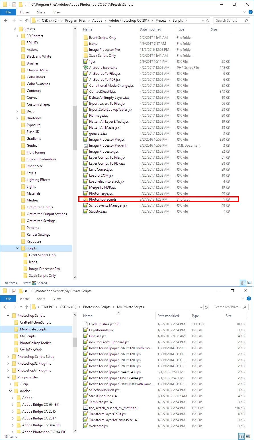Select the CycleBrushes.jsx.old blank file icon
254x440 pixels.
(x=85, y=324)
